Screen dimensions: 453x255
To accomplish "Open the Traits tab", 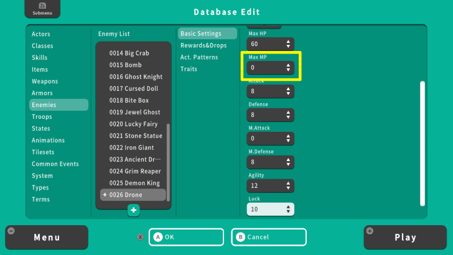I will [189, 69].
